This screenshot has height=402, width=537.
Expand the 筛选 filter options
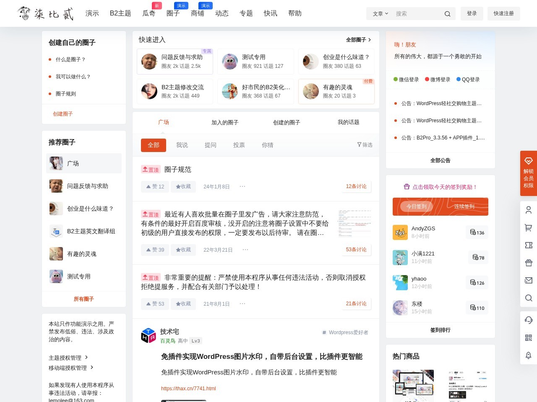tap(365, 145)
